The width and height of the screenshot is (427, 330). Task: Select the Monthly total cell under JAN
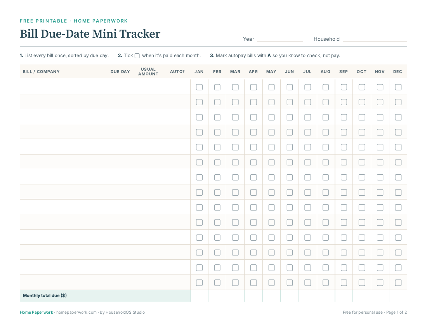(x=200, y=296)
